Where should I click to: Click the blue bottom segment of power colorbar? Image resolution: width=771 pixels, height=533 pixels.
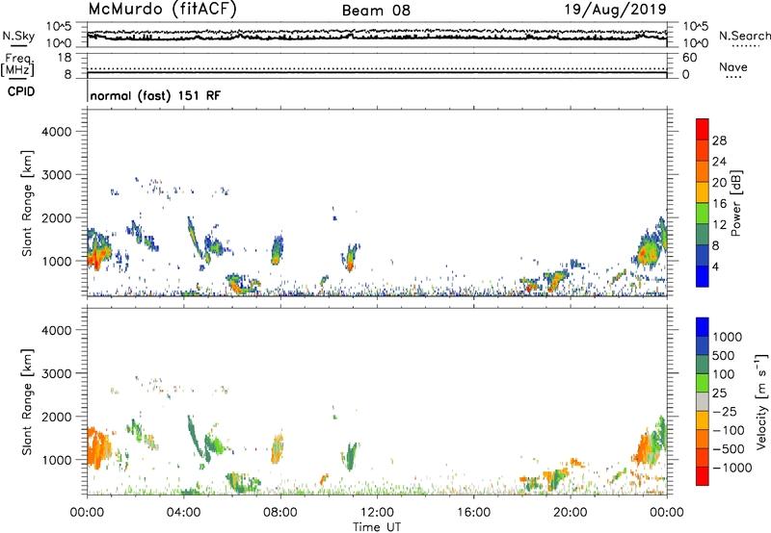click(703, 276)
